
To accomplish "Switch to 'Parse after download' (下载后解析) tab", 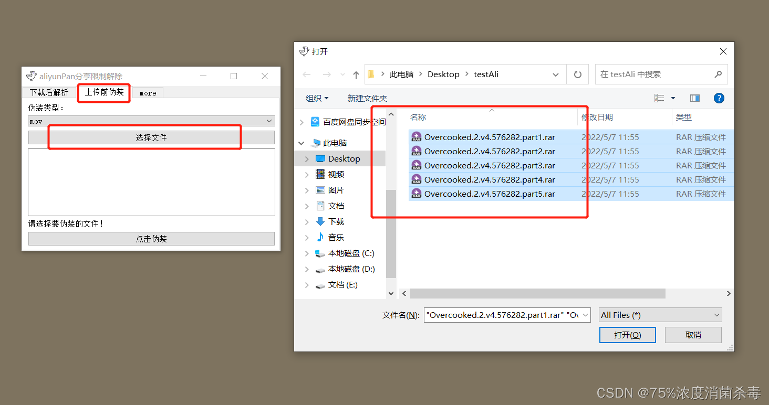I will click(x=49, y=92).
